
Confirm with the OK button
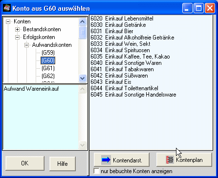tap(25, 163)
